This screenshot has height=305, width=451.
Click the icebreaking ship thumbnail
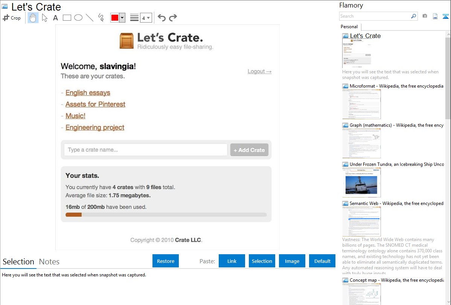point(361,182)
